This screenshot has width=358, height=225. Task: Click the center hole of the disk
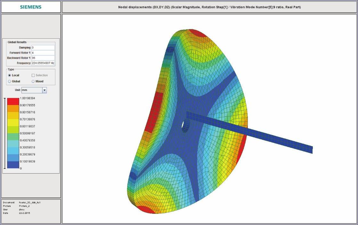point(185,126)
